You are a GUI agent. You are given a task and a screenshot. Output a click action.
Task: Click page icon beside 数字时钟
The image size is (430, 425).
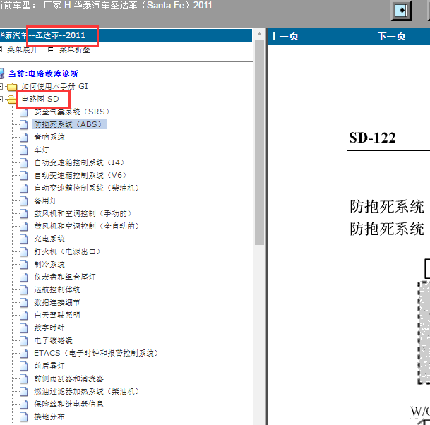tap(24, 328)
